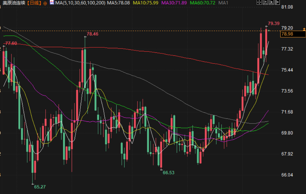
Task: Click the MA(5,10,30,60,100,200) parameters label
Action: point(80,3)
